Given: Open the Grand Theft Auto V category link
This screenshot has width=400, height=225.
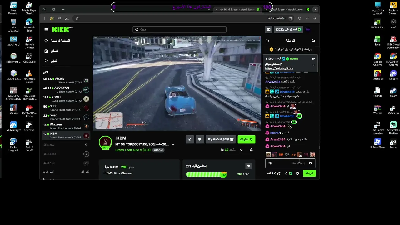Looking at the screenshot, I should point(133,150).
